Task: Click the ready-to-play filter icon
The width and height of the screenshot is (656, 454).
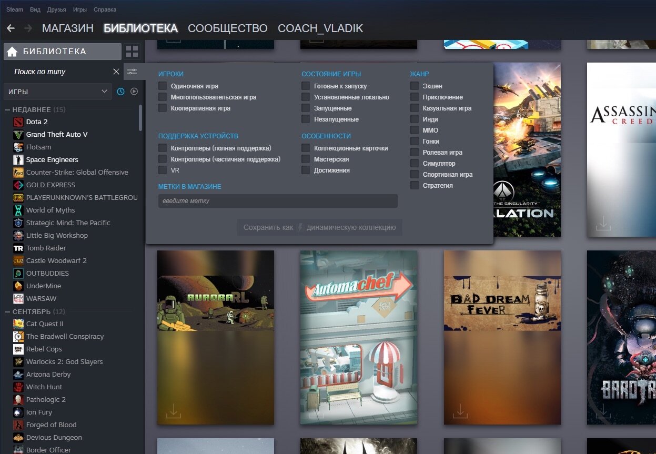Action: point(134,92)
